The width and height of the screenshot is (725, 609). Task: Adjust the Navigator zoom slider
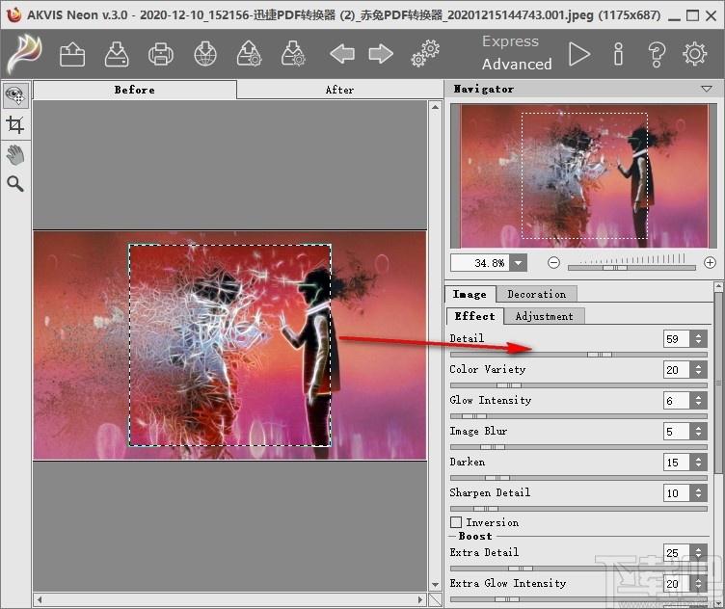pyautogui.click(x=631, y=268)
